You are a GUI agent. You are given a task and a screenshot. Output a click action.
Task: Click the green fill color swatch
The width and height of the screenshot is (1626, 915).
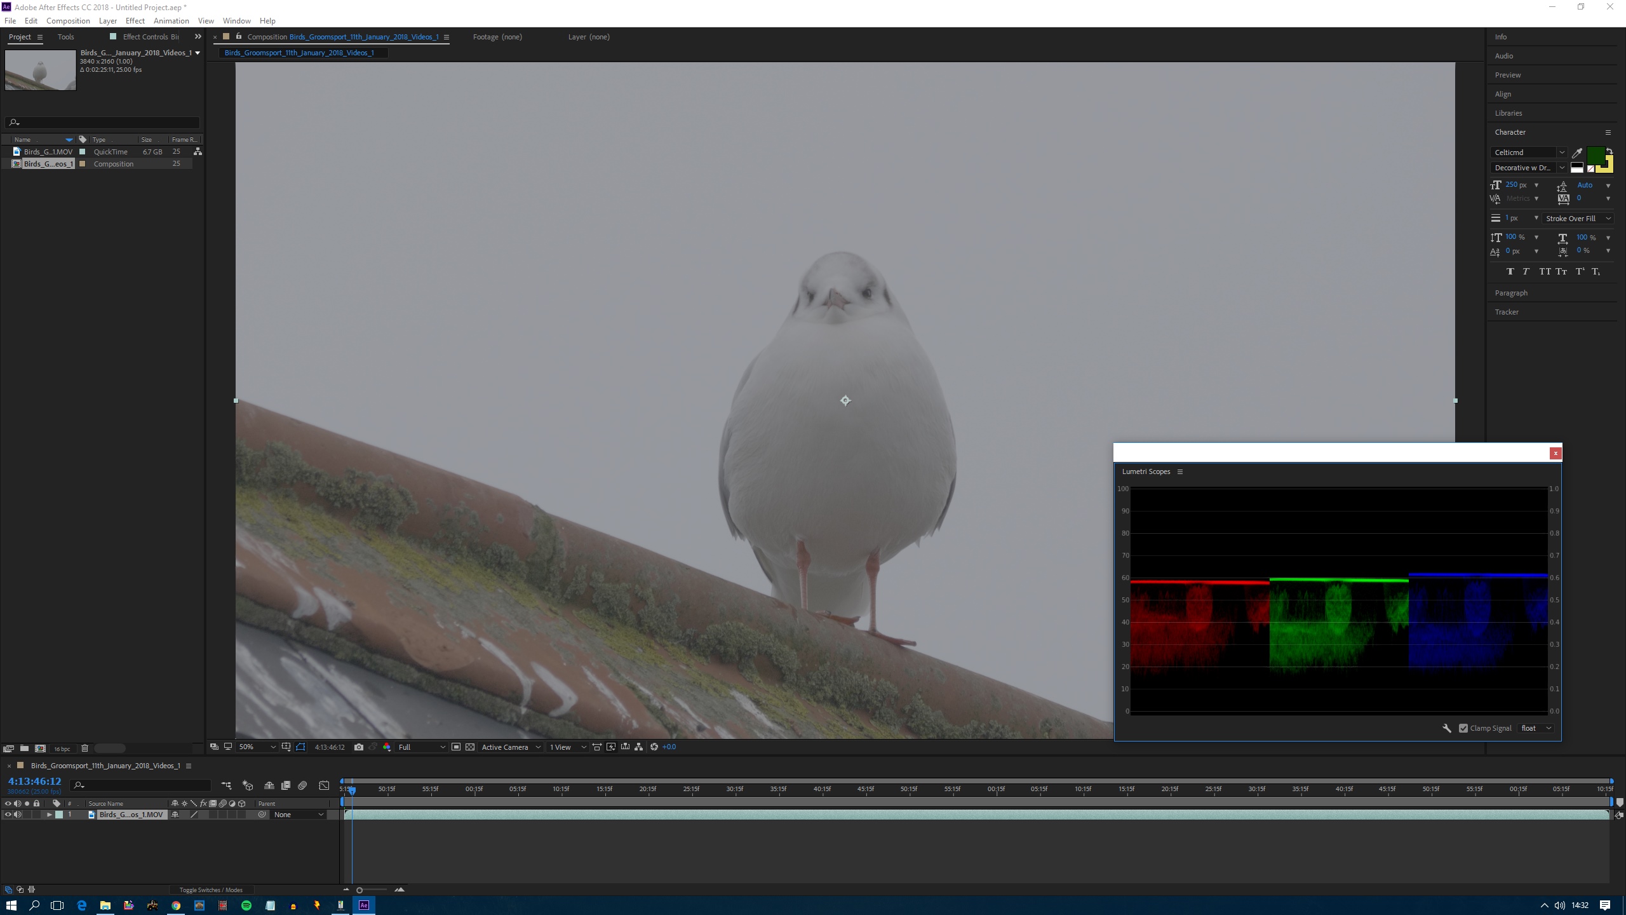[1594, 154]
